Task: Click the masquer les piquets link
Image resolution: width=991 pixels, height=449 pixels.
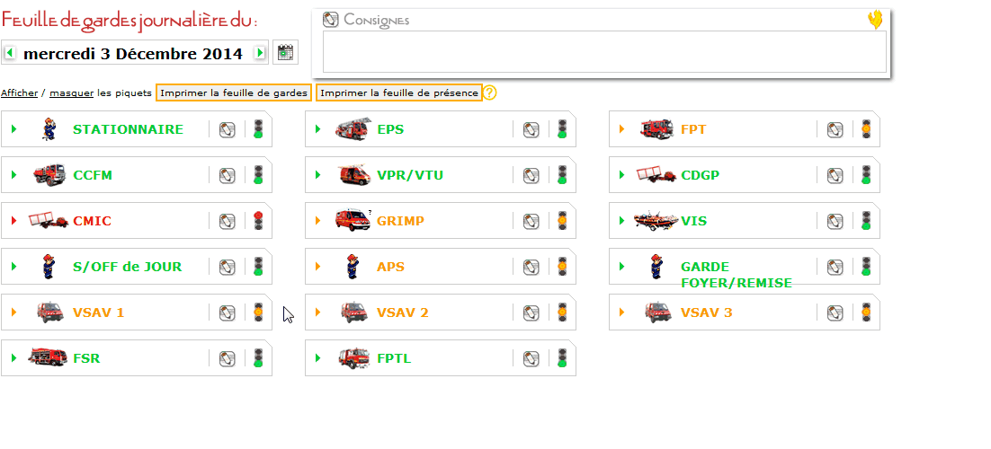Action: click(71, 92)
